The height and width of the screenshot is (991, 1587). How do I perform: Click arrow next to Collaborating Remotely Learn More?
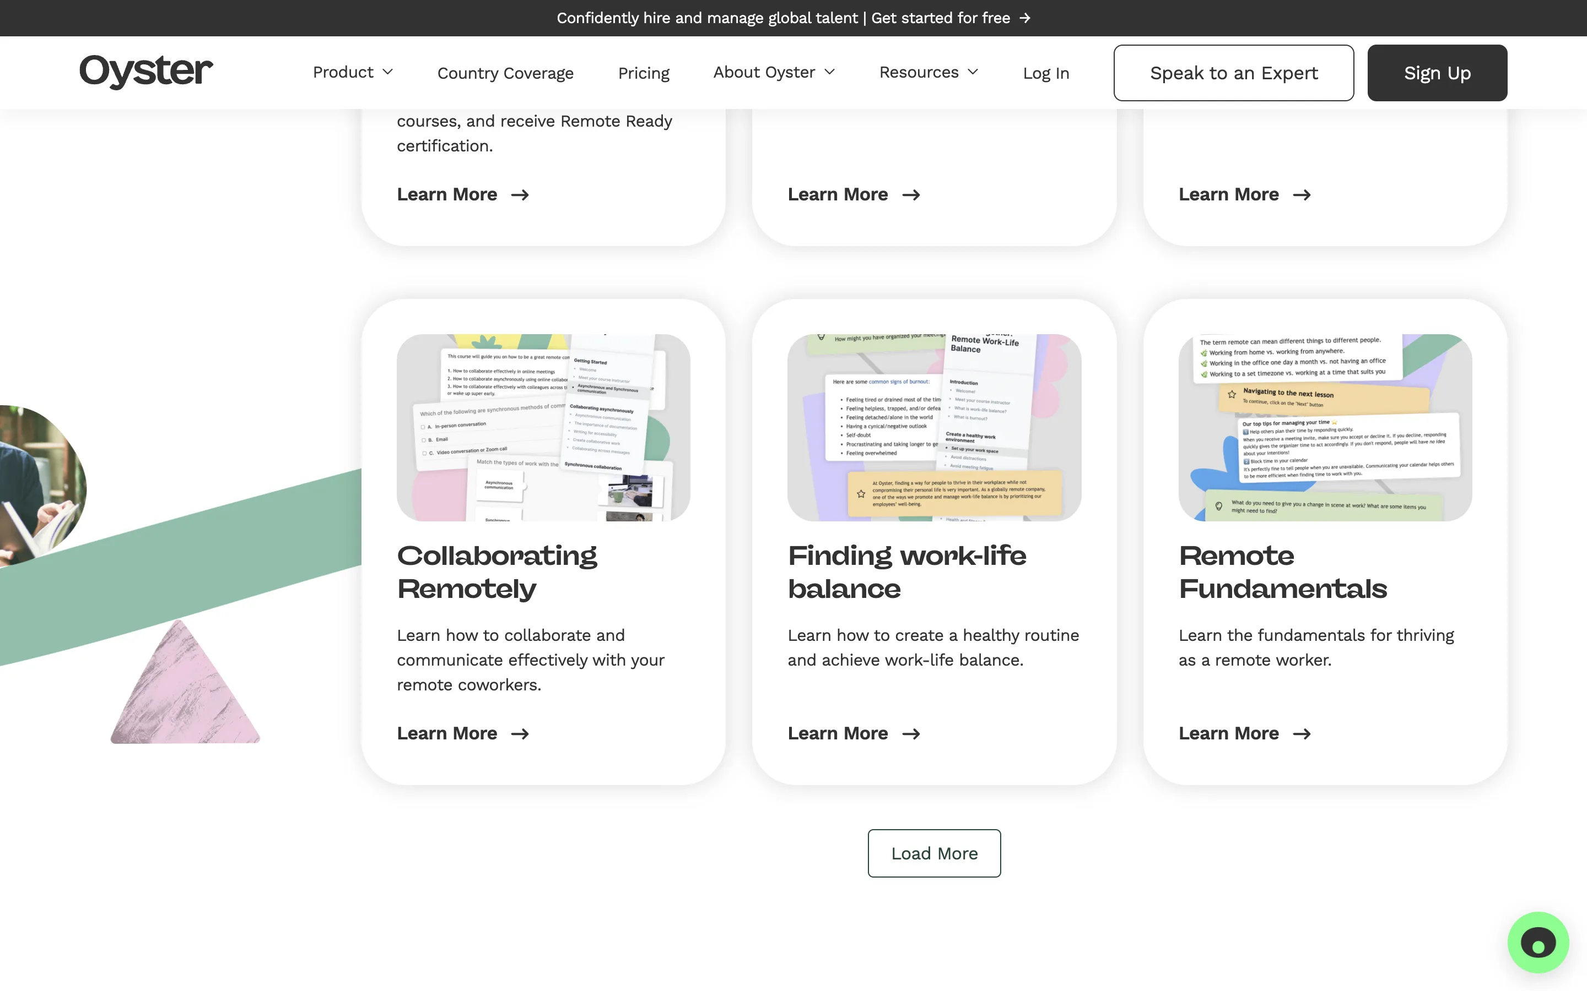tap(520, 733)
